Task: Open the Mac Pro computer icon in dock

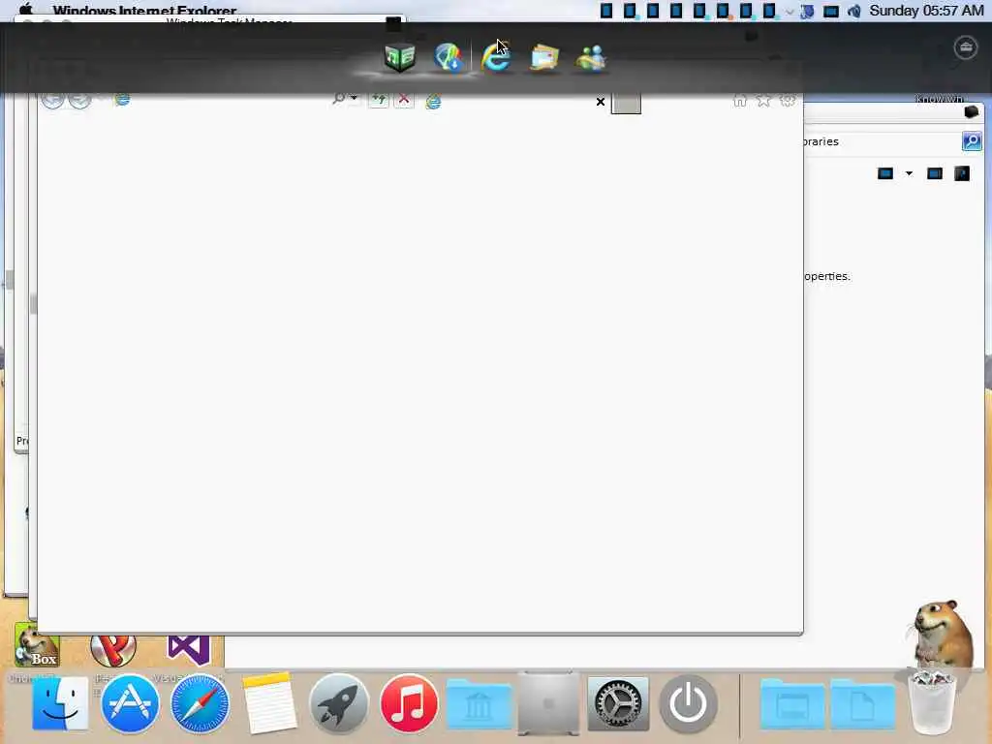Action: pyautogui.click(x=548, y=703)
